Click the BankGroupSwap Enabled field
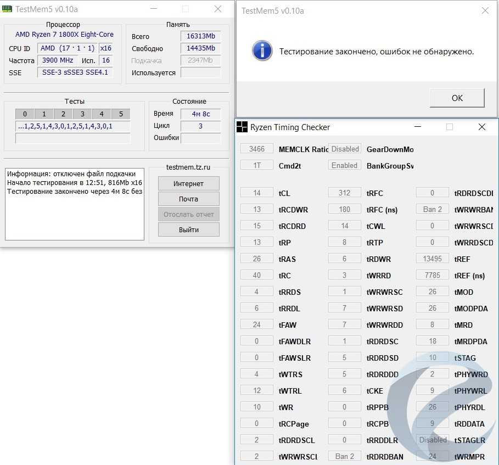Screen dimensions: 499x465 click(x=345, y=165)
